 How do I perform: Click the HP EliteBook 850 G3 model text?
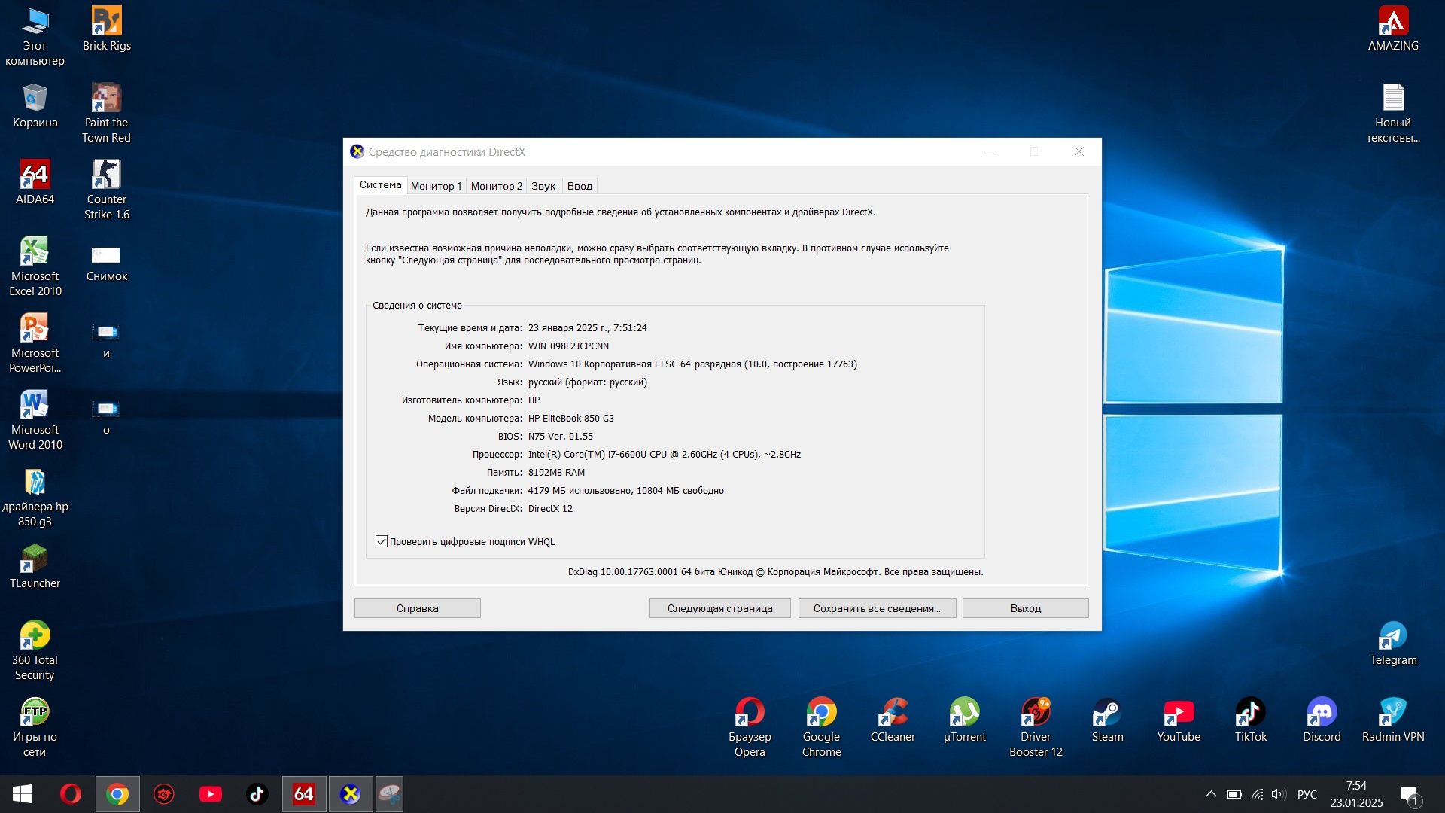pos(570,419)
